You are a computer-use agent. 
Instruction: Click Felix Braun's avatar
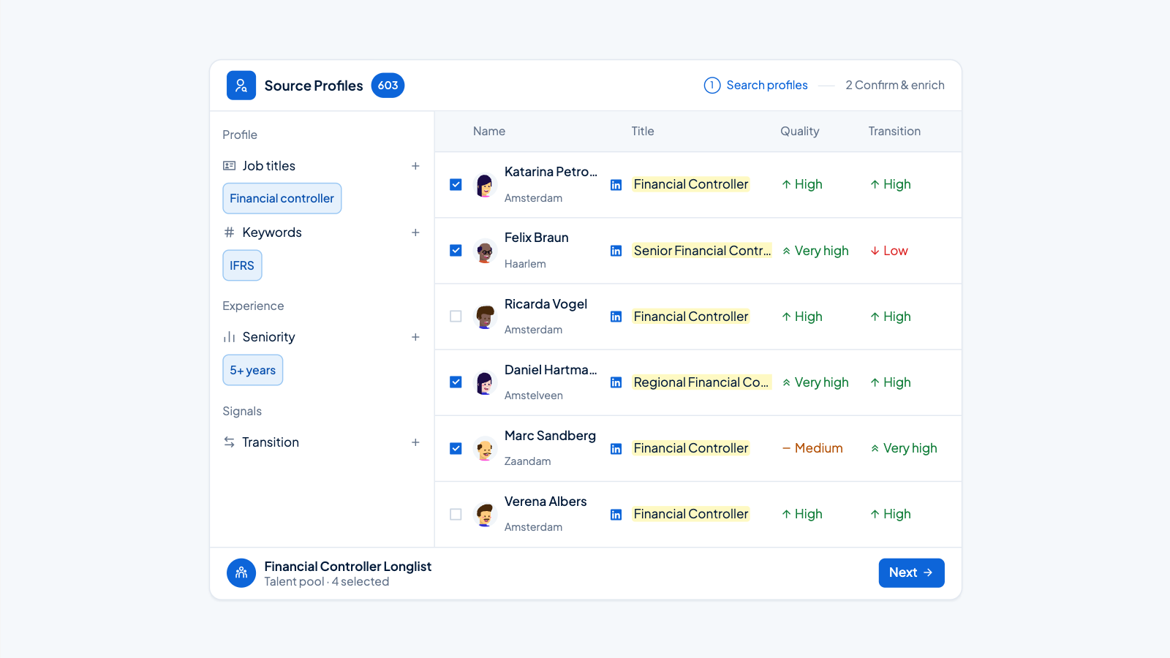click(x=484, y=251)
